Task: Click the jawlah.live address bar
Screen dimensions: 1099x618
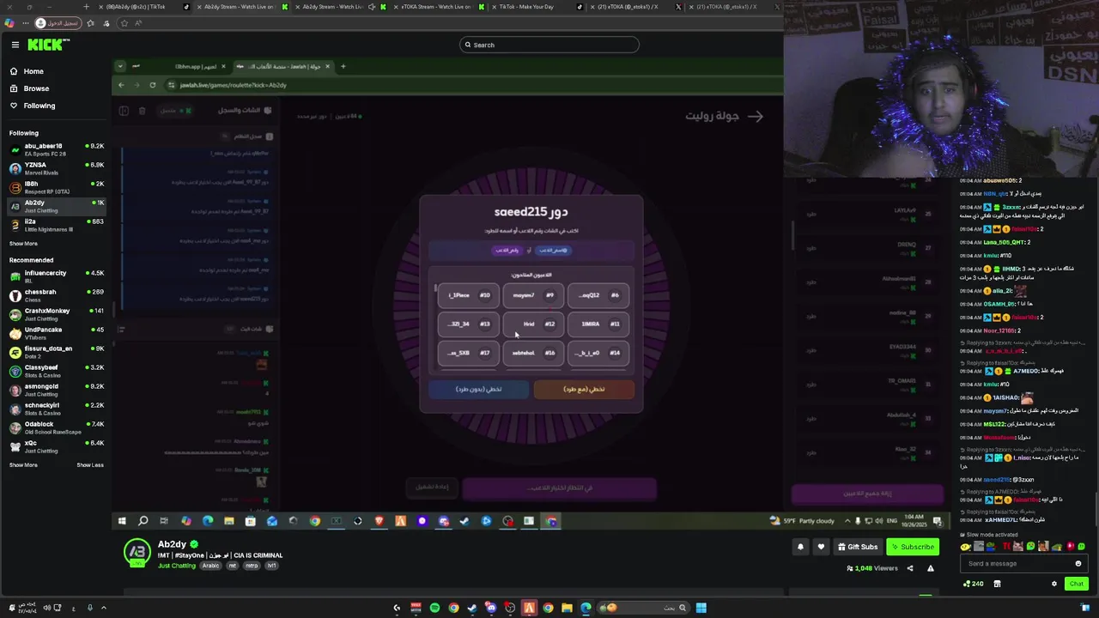Action: pos(472,85)
